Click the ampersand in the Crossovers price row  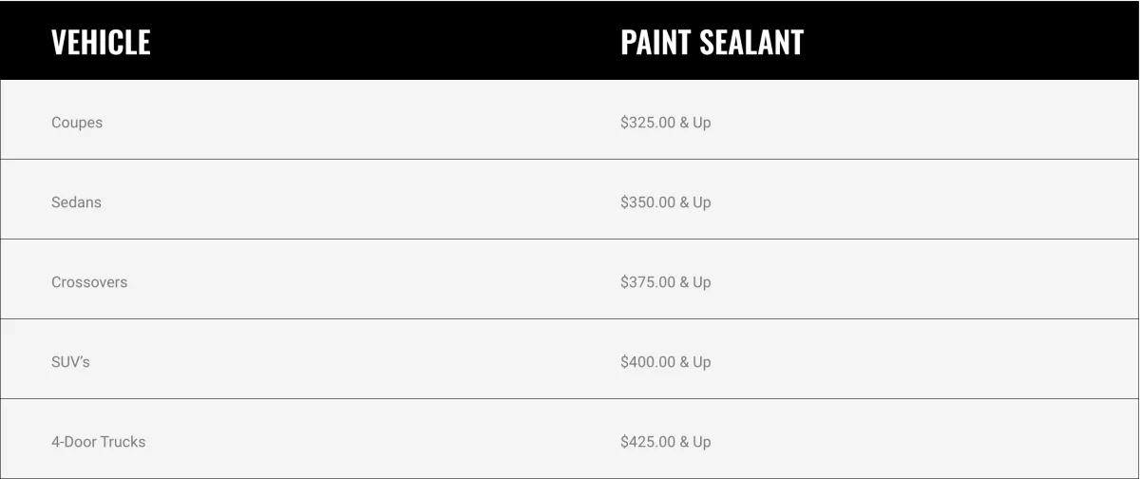pyautogui.click(x=684, y=282)
